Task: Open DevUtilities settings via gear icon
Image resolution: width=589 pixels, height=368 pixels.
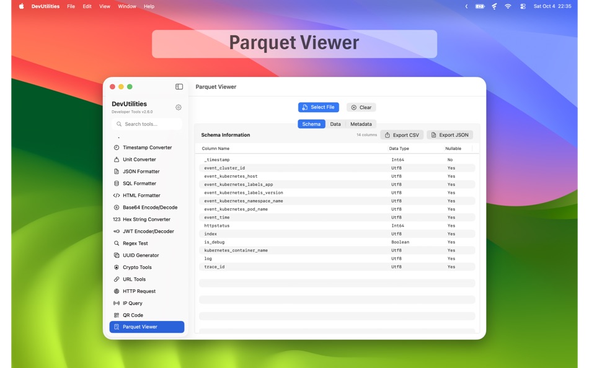Action: 178,107
